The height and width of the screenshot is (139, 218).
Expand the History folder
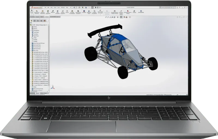[x=31, y=27]
